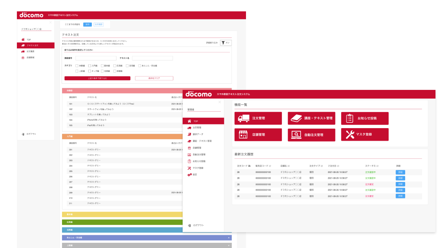
Task: Click into the 講座番号 input field
Action: (x=96, y=58)
